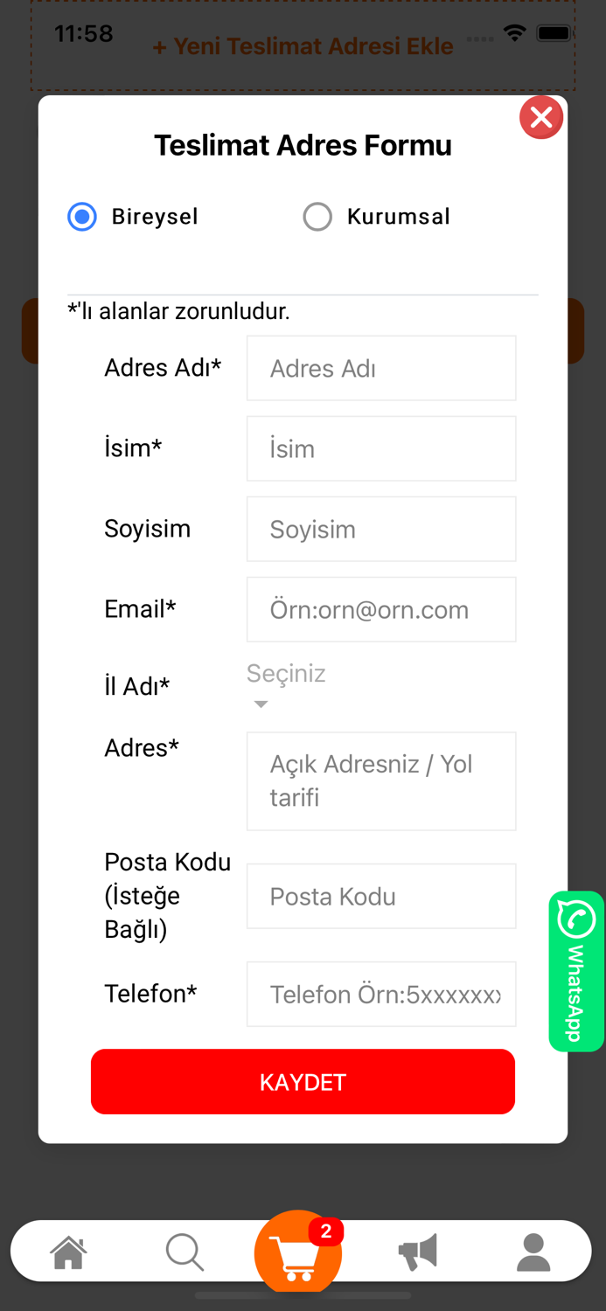Image resolution: width=606 pixels, height=1311 pixels.
Task: Click the phone icon inside WhatsApp tab
Action: 576,920
